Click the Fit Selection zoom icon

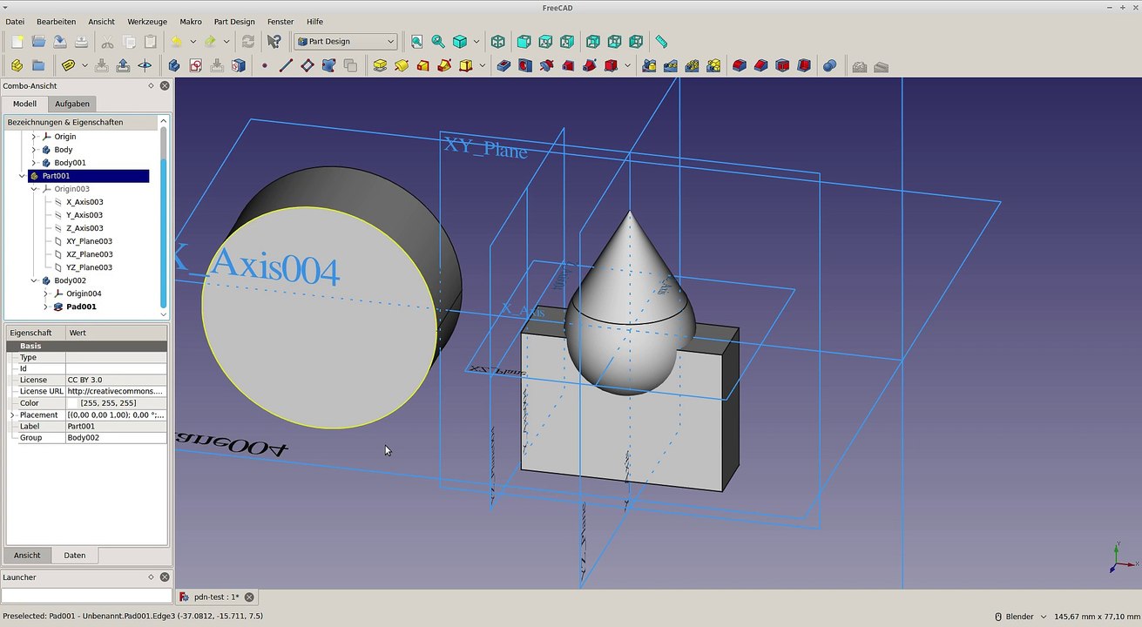(438, 41)
